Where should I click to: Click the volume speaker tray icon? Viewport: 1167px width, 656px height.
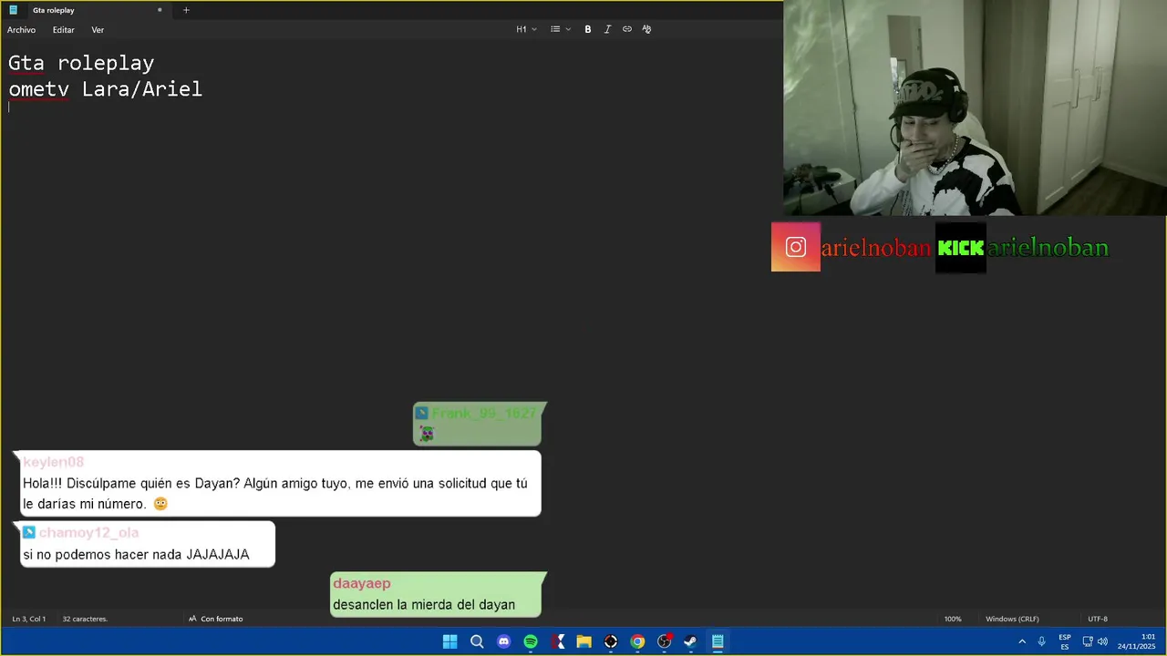(x=1102, y=641)
